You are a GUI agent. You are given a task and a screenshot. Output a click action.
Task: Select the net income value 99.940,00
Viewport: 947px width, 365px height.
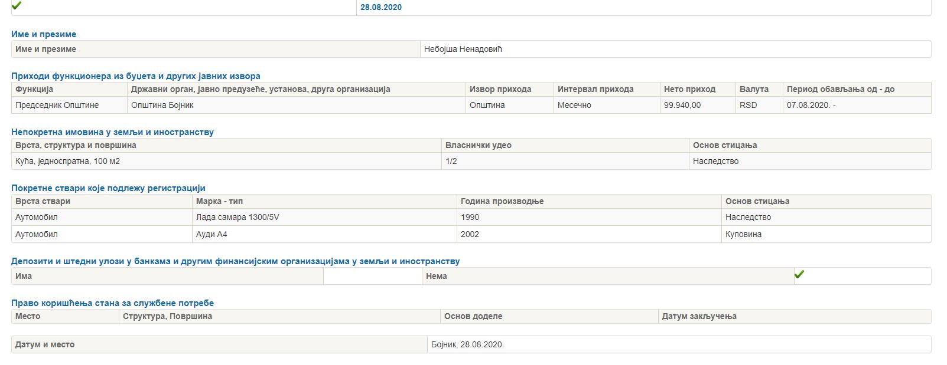click(682, 105)
